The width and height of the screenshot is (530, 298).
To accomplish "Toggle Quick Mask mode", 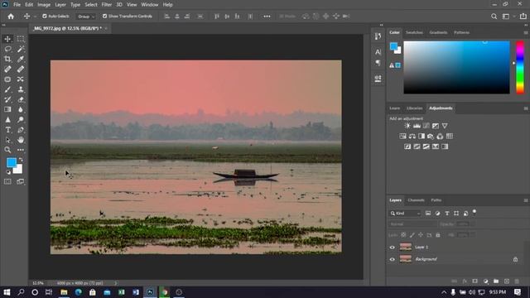I will coord(7,182).
